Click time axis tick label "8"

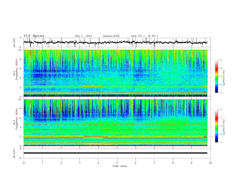(x=173, y=163)
